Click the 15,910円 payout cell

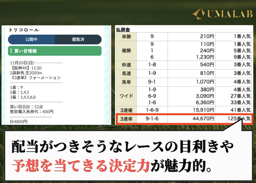(191, 110)
